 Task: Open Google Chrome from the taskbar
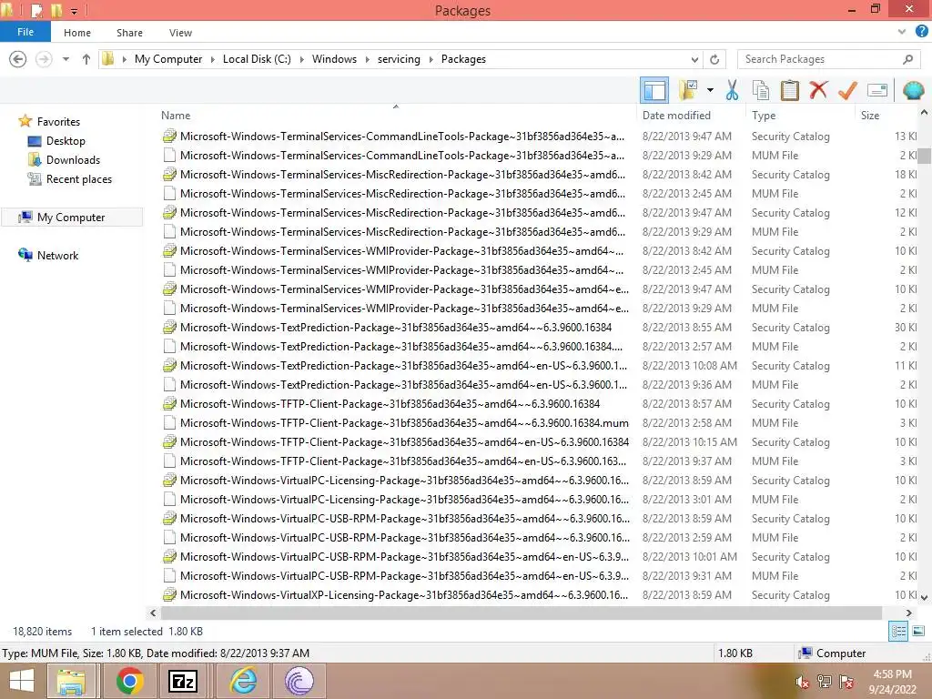[129, 681]
